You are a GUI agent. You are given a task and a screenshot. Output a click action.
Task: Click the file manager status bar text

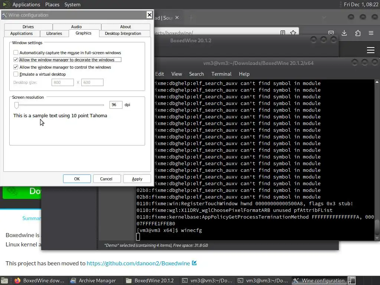[156, 245]
